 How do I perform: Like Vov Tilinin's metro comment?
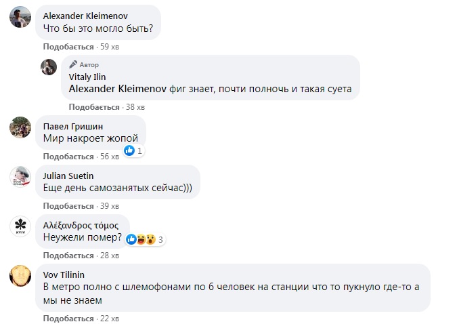[x=68, y=318]
